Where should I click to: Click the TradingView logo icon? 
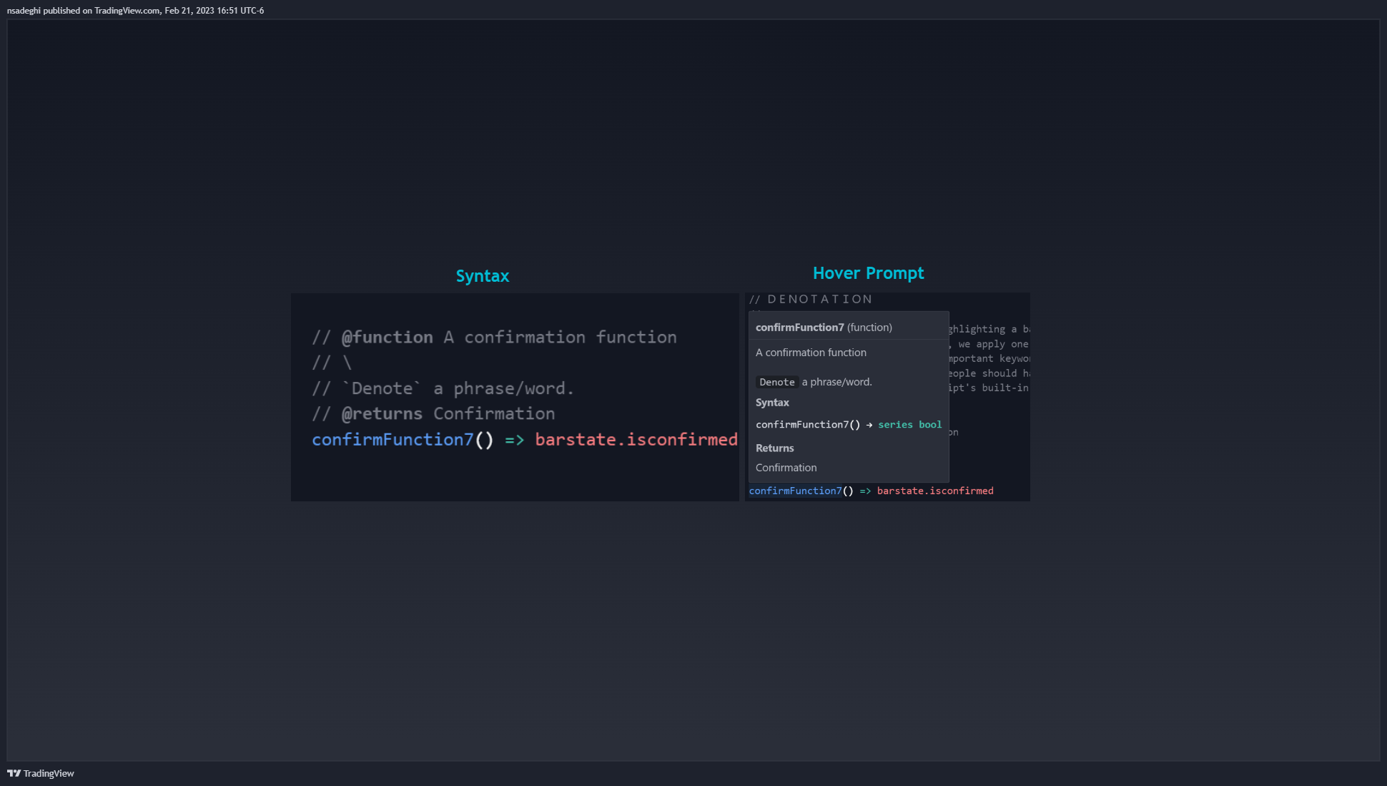[14, 773]
